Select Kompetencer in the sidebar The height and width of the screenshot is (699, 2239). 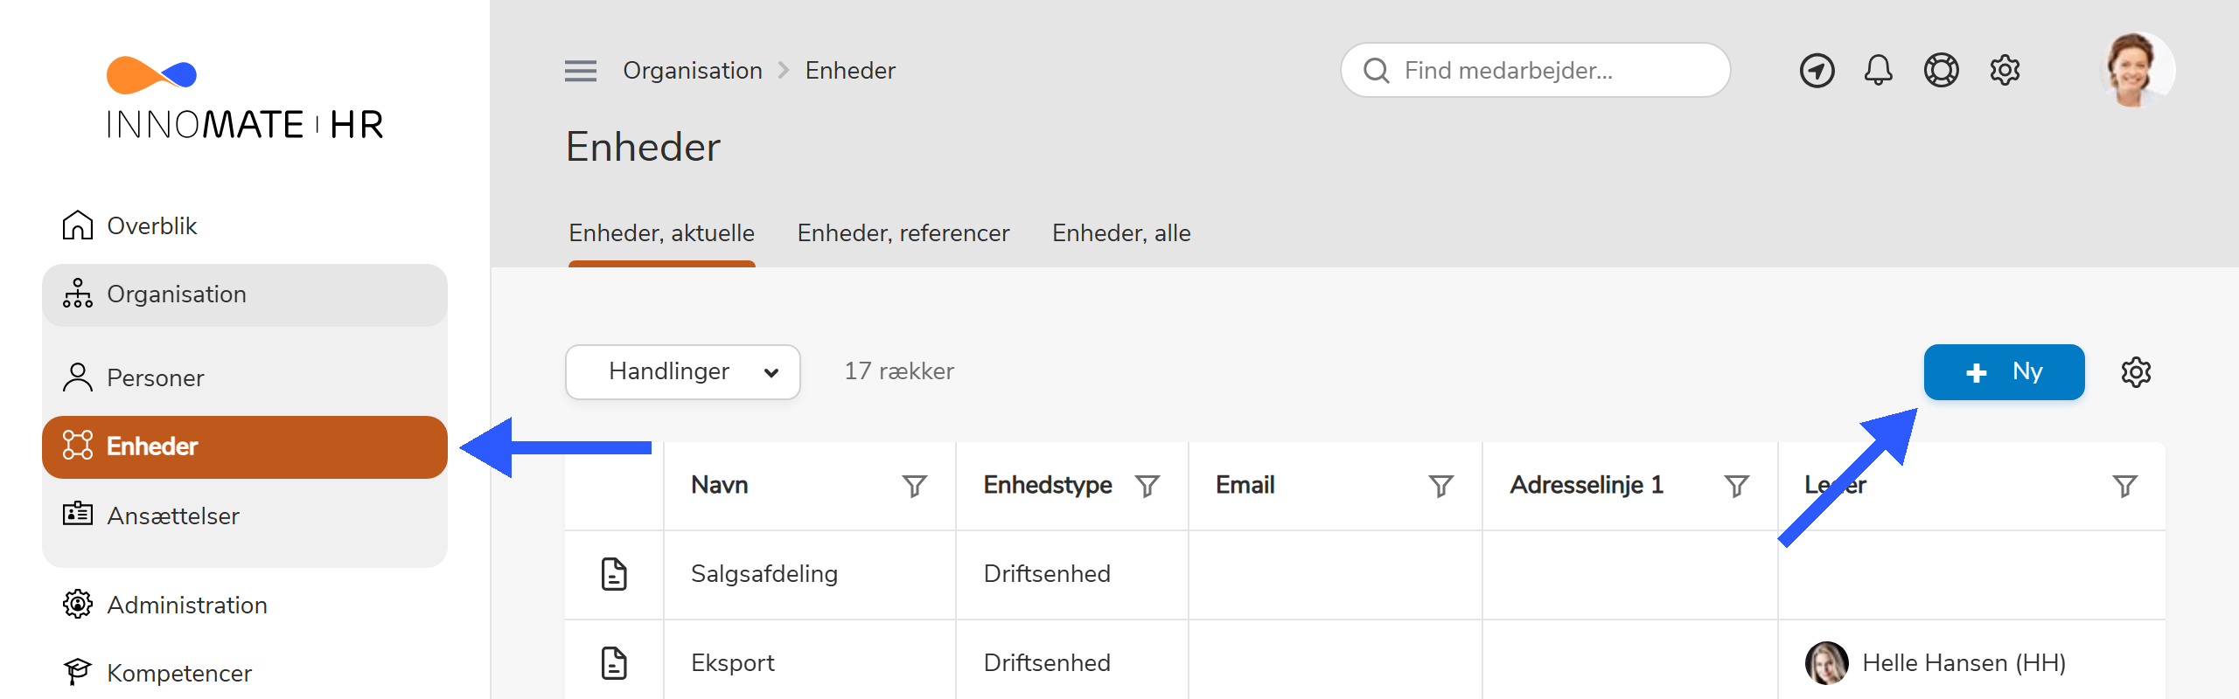point(178,673)
